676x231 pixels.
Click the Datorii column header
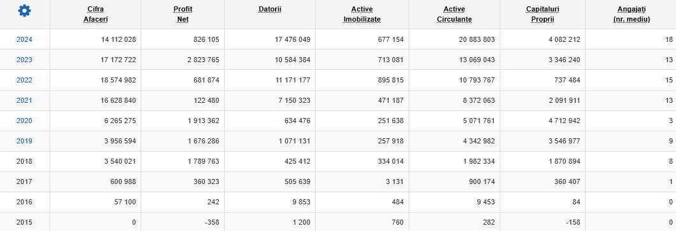(x=270, y=9)
